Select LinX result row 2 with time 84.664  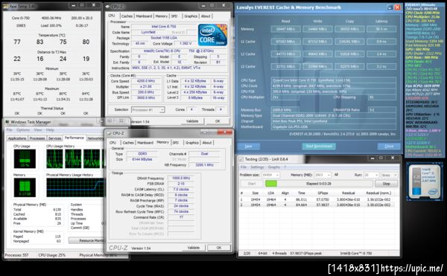pos(317,205)
